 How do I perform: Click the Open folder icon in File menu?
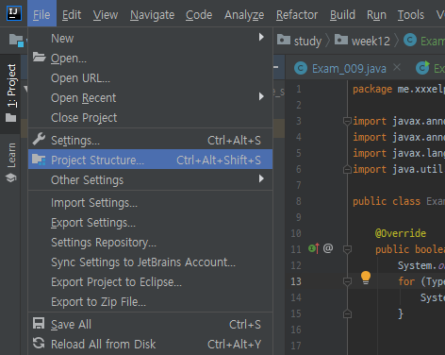40,57
